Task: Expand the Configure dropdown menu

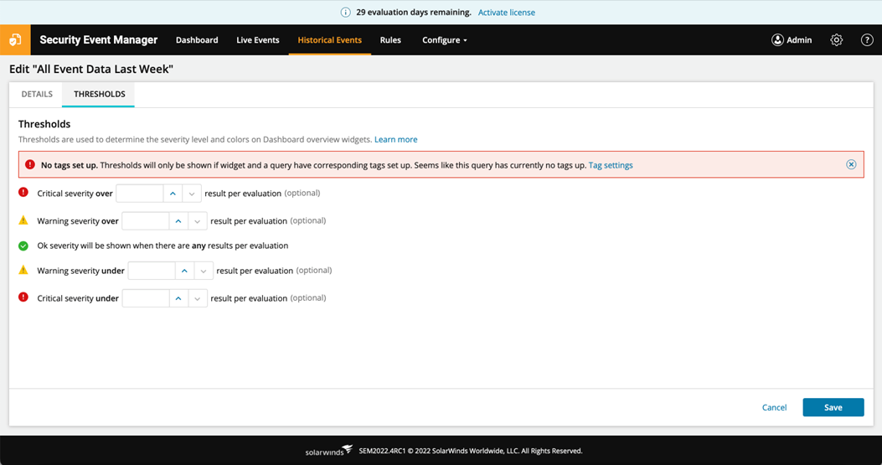Action: point(445,40)
